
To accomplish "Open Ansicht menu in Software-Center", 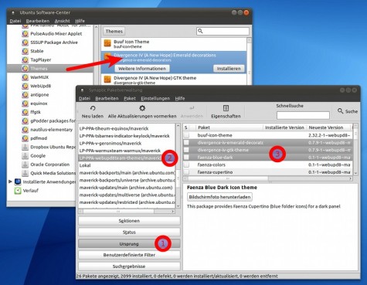I will pos(62,21).
